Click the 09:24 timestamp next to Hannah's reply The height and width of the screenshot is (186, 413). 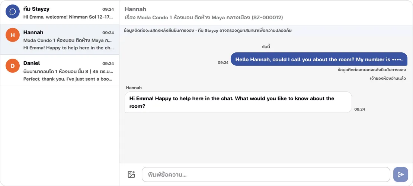tap(359, 109)
